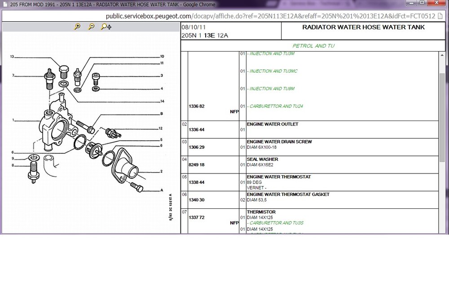Screen dimensions: 449x281
Task: Click ENGINE WATER OUTLET description
Action: coord(273,124)
